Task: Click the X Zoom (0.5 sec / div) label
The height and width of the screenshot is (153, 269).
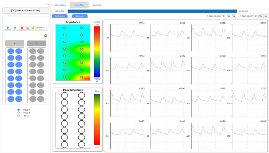Action: pos(217,16)
